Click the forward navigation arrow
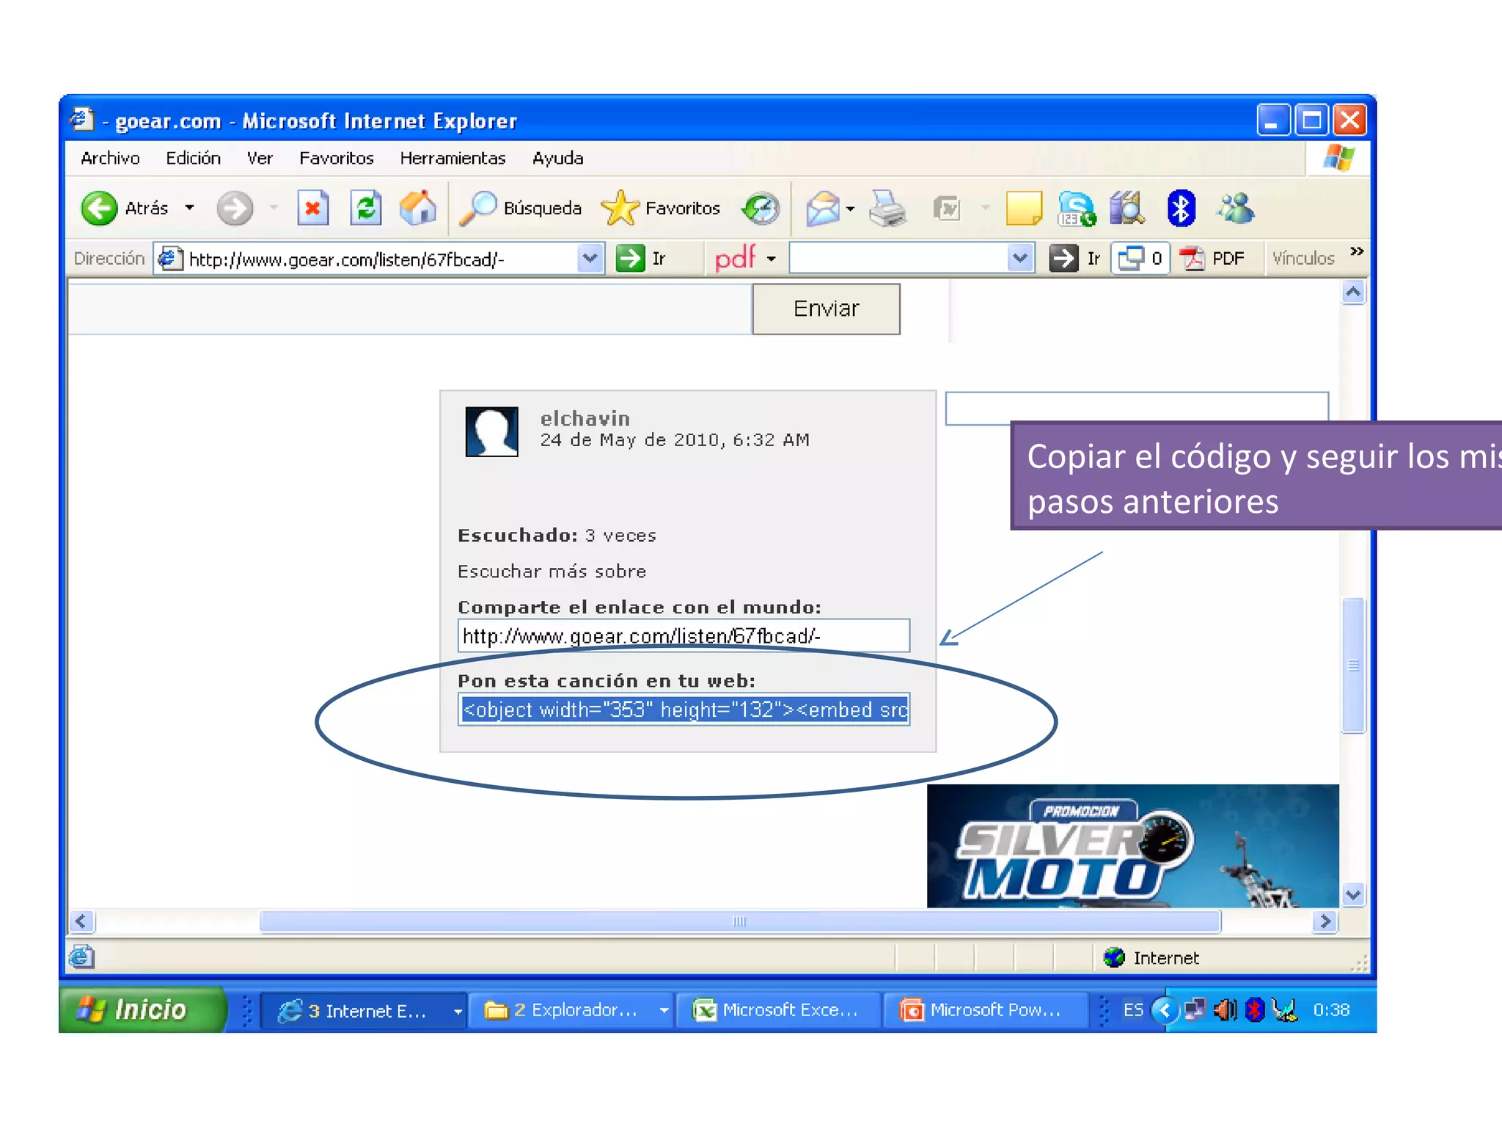 235,208
